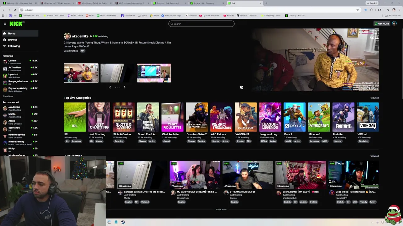Open Just Chatting category tile
This screenshot has height=226, width=403.
pyautogui.click(x=99, y=117)
